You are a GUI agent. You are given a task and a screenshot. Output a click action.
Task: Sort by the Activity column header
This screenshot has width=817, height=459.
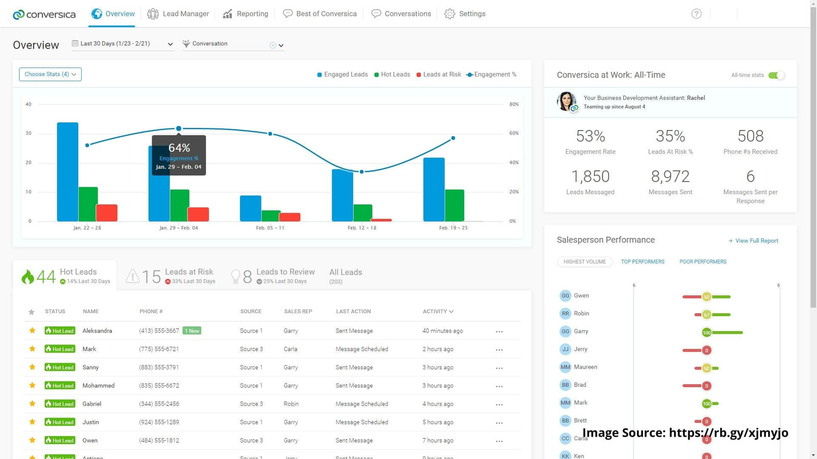click(438, 312)
